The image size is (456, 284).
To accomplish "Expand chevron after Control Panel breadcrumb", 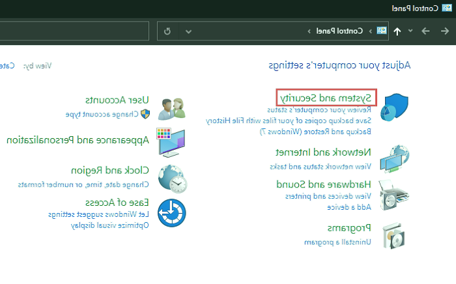I will pos(309,31).
